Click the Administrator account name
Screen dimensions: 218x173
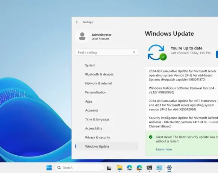pos(101,35)
